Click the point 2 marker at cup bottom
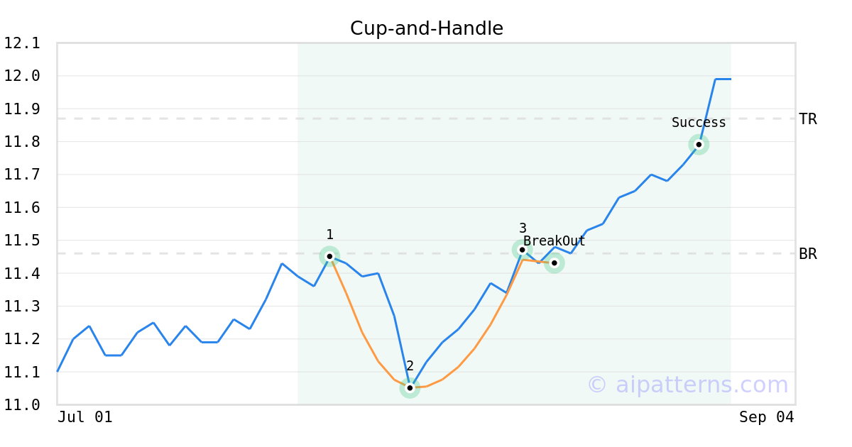Viewport: 852px width, 447px height. (410, 388)
